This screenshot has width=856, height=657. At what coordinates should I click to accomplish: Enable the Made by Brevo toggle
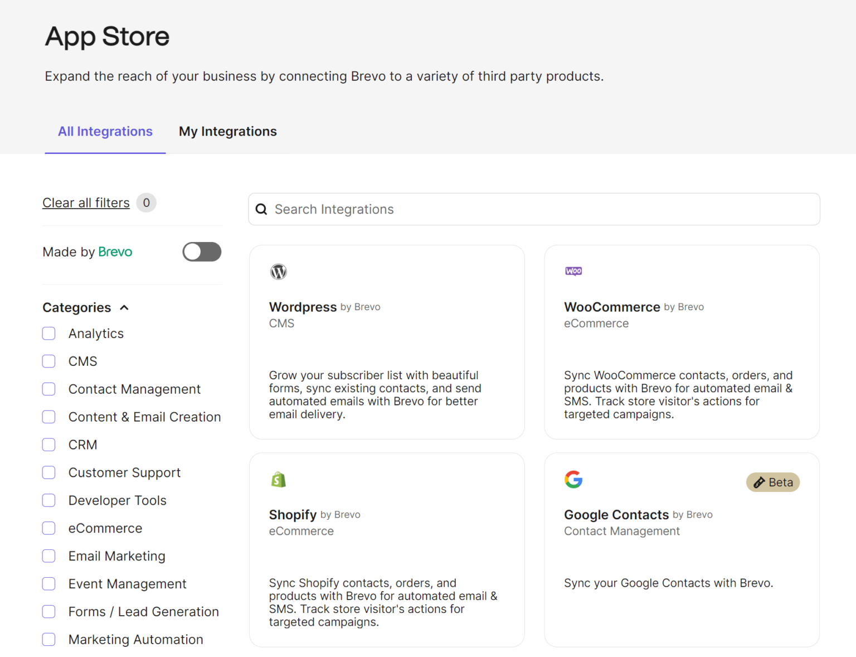pyautogui.click(x=202, y=252)
